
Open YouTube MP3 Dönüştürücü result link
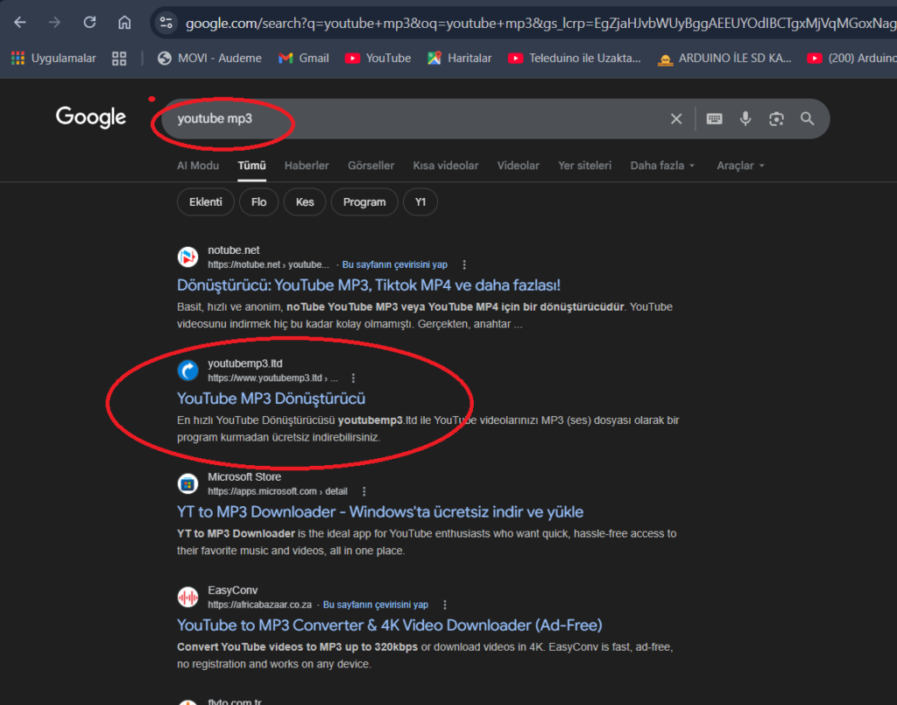point(271,398)
